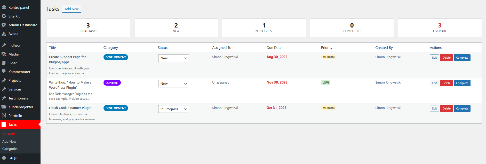Open the Admin Dashboard menu item

click(x=20, y=25)
